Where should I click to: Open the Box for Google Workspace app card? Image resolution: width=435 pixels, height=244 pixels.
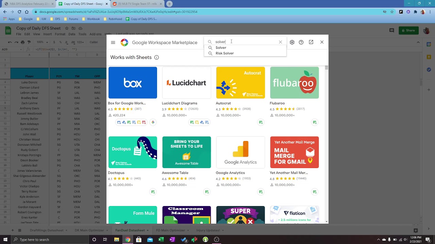[x=133, y=83]
